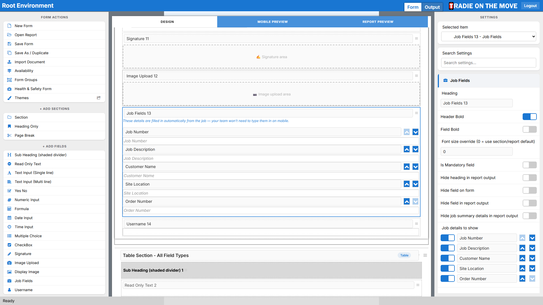Click the Image Upload camera icon
The image size is (543, 305).
click(9, 263)
